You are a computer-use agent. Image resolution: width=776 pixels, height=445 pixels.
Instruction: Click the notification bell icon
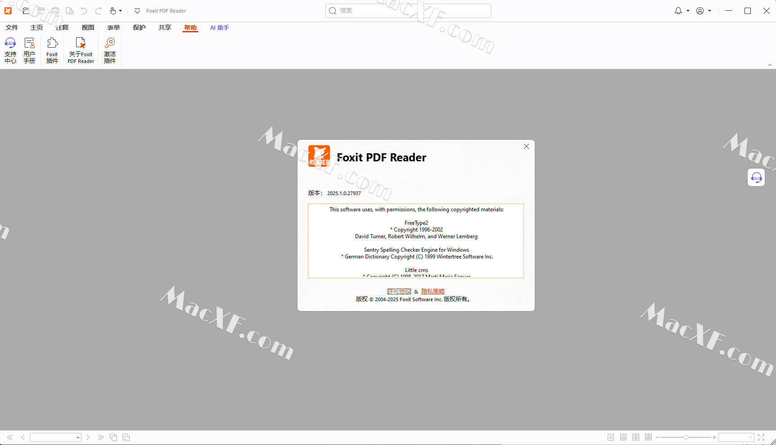pos(678,11)
